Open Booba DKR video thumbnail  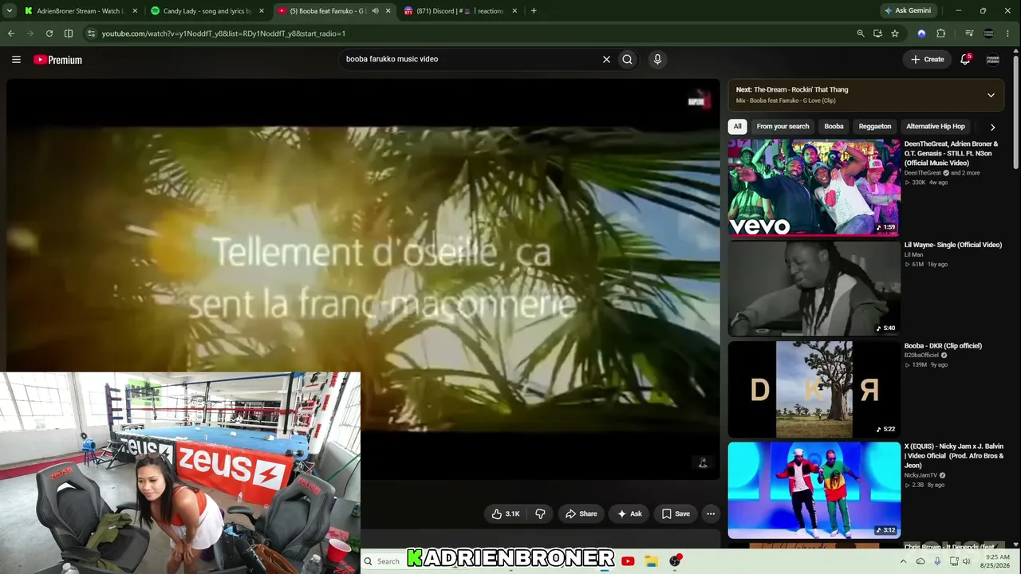[814, 390]
